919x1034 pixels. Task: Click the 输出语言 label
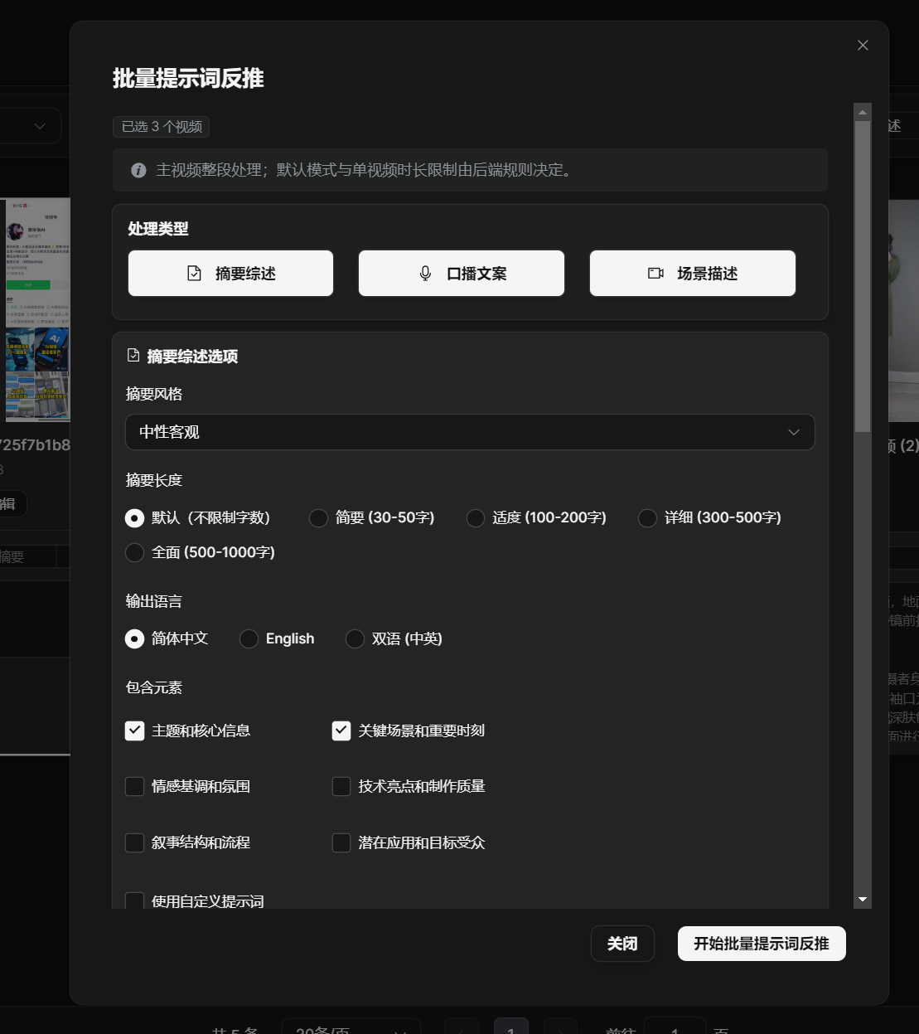click(154, 601)
